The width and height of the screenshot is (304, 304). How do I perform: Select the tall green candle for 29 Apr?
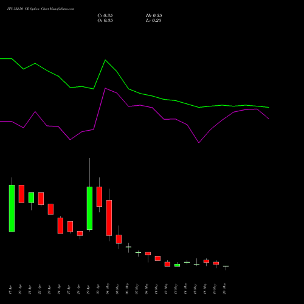pos(89,208)
